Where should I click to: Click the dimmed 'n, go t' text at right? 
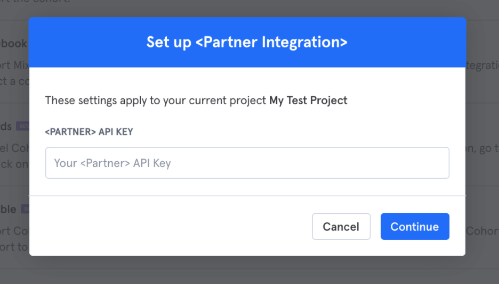[x=482, y=148]
